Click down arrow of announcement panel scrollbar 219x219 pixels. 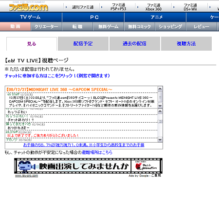[160, 106]
